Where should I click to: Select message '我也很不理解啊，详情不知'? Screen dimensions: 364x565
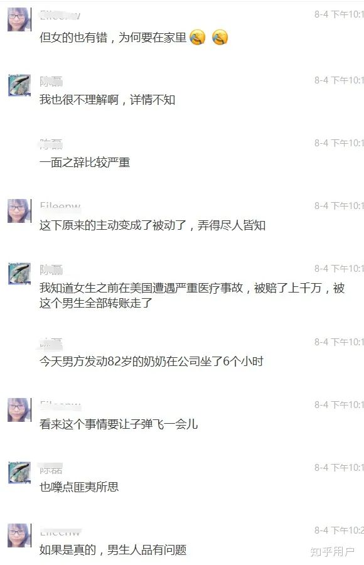click(x=107, y=100)
